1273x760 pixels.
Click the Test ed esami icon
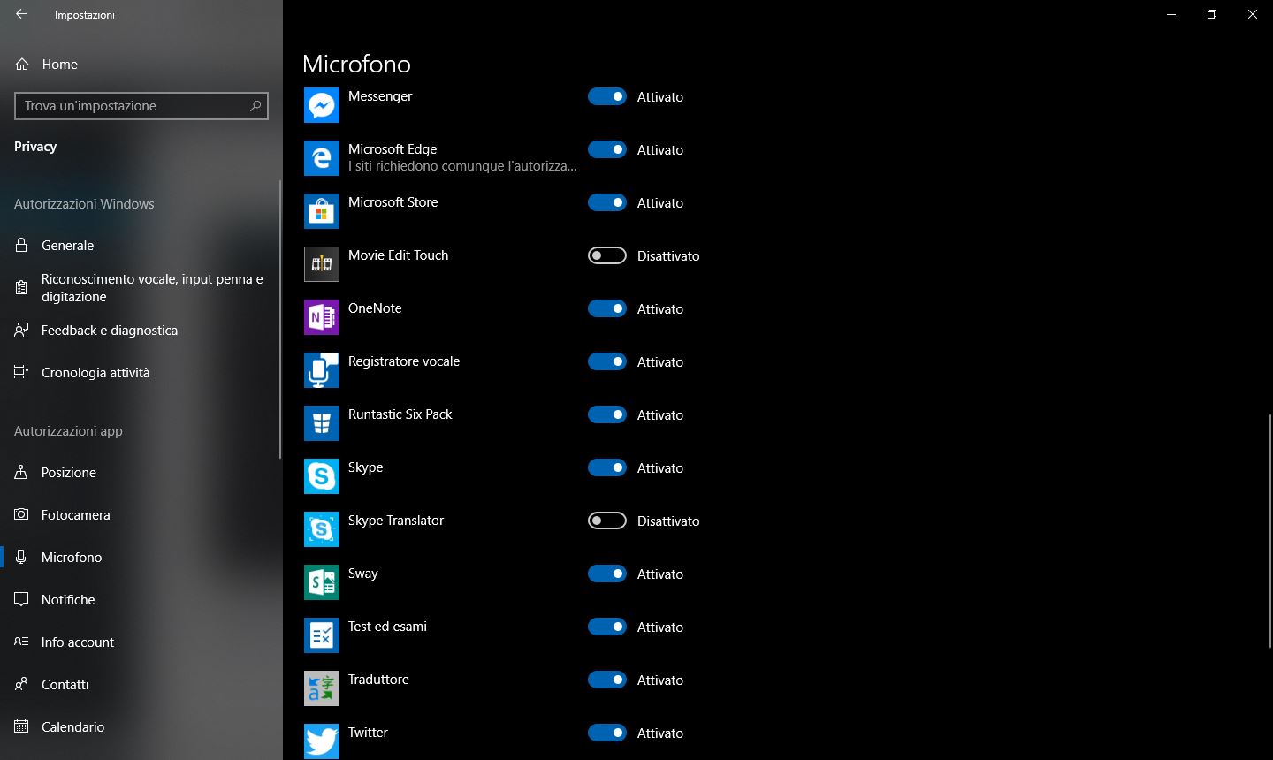(x=322, y=635)
